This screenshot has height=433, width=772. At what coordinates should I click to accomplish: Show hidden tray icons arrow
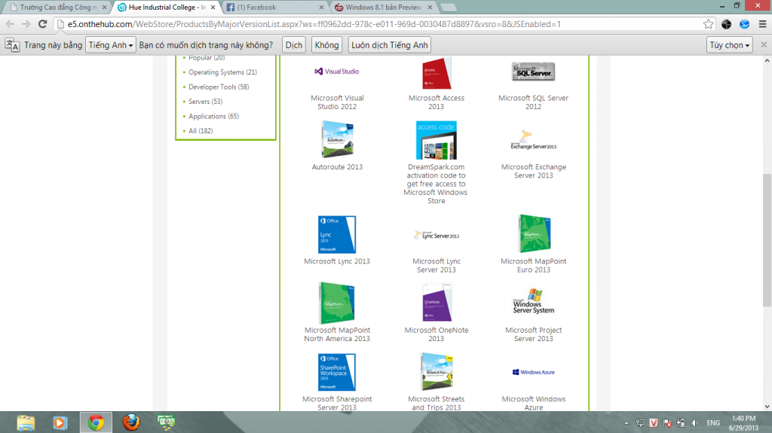click(626, 422)
